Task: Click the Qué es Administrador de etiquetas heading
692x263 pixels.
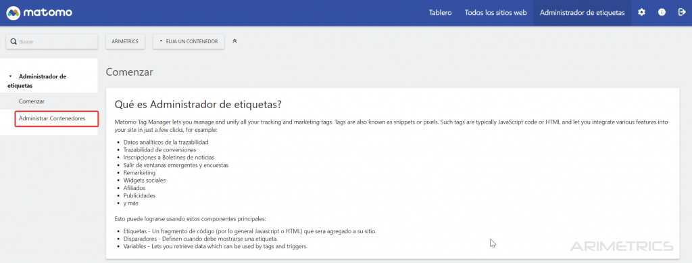Action: tap(198, 105)
